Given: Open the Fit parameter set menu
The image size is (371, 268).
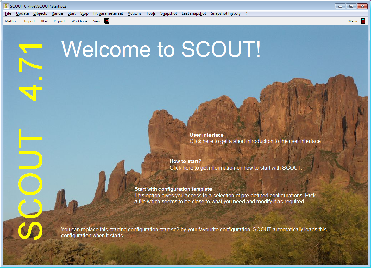Looking at the screenshot, I should (x=108, y=13).
